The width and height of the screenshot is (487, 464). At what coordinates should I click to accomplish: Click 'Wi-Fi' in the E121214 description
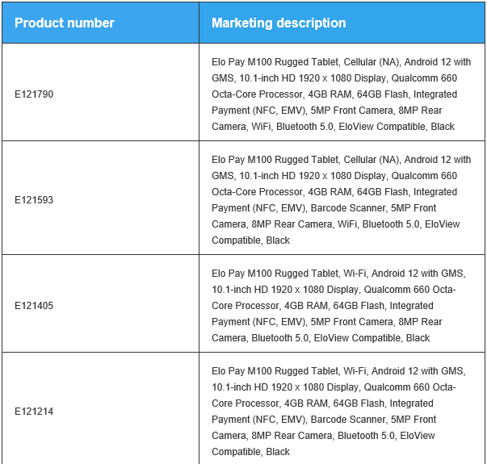[355, 371]
